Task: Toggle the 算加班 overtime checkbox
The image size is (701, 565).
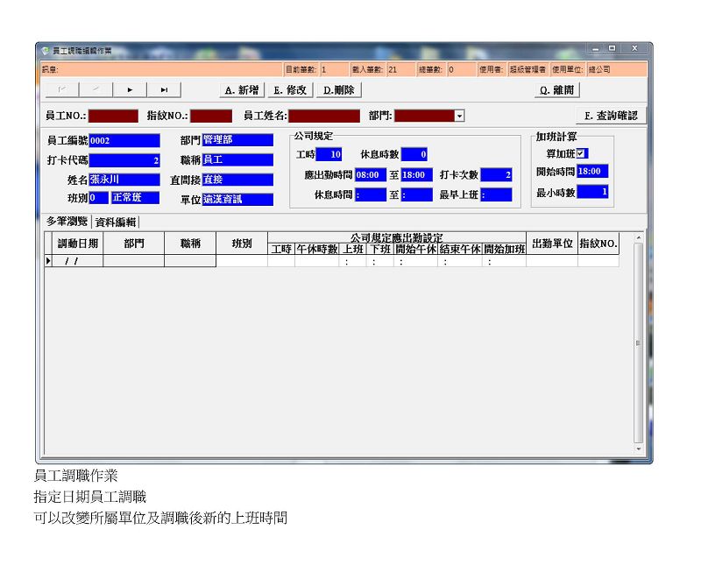Action: (582, 153)
